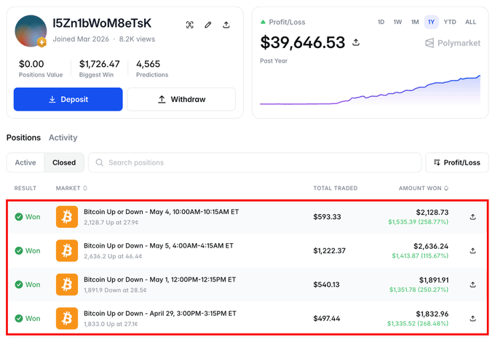The width and height of the screenshot is (495, 348).
Task: Click Won checkmark in May 4 row
Action: (19, 217)
